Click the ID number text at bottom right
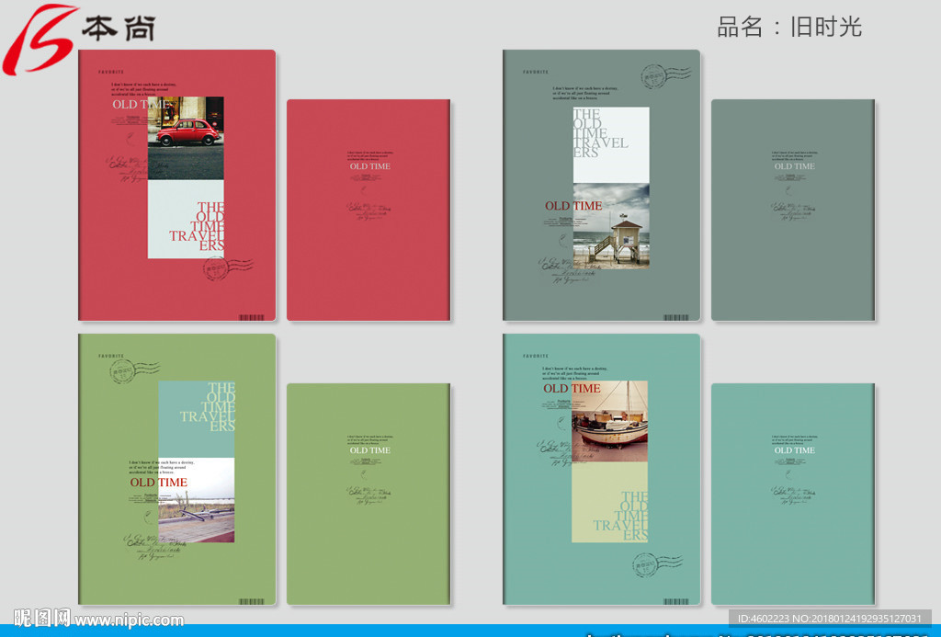This screenshot has height=637, width=941. point(833,619)
